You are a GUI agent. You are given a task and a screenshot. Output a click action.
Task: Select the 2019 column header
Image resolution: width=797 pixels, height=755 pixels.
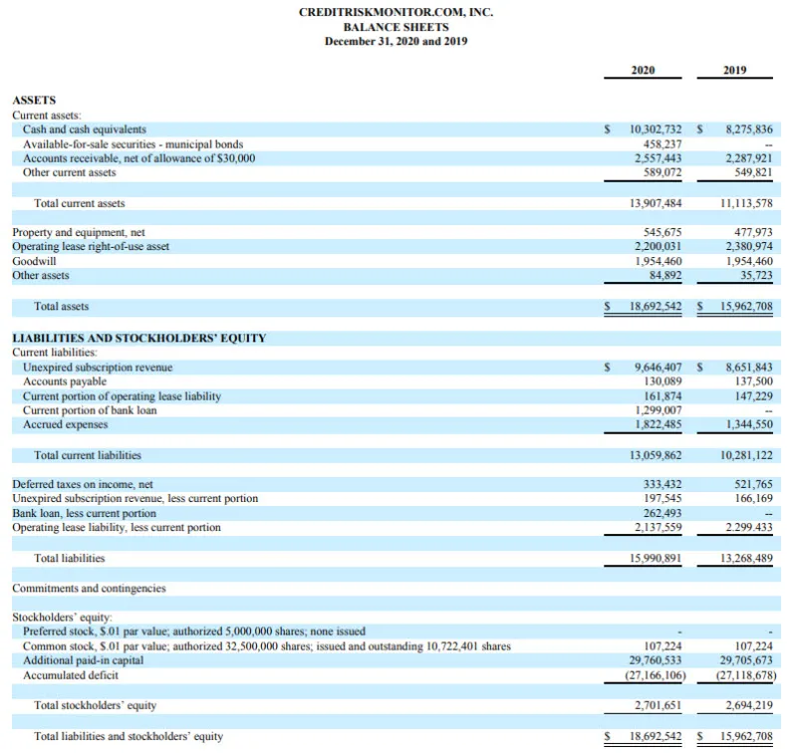pyautogui.click(x=735, y=70)
